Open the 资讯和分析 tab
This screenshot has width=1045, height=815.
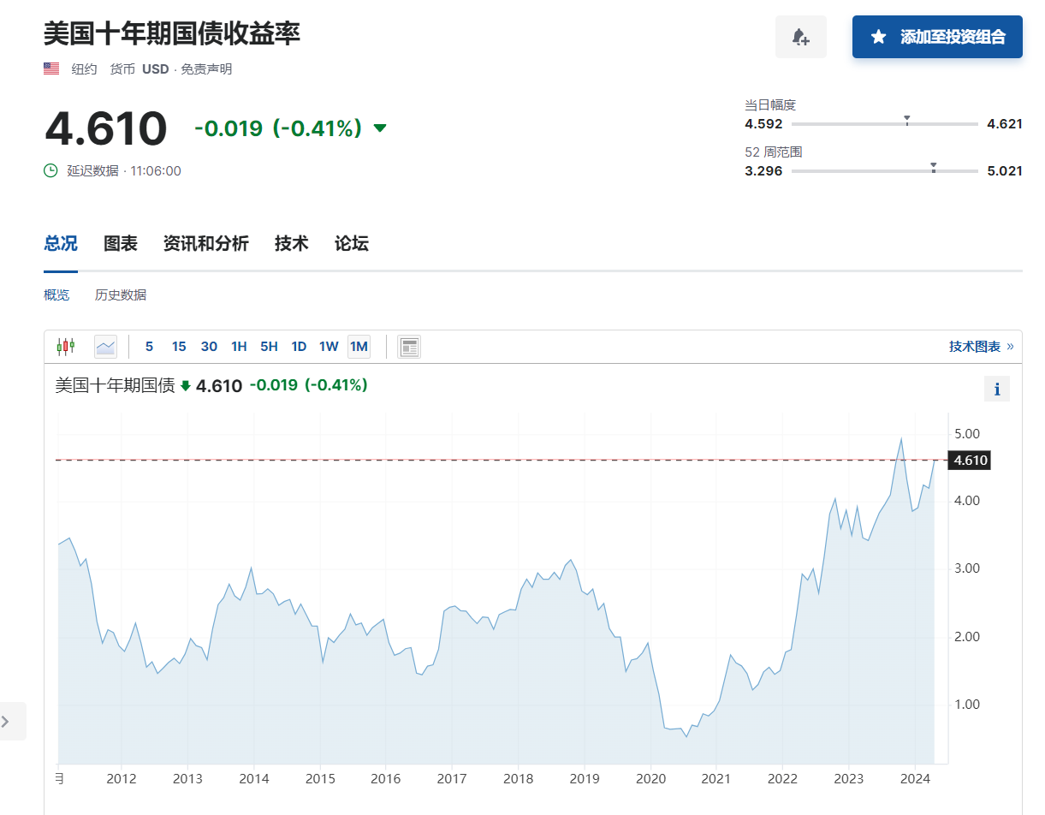(205, 244)
